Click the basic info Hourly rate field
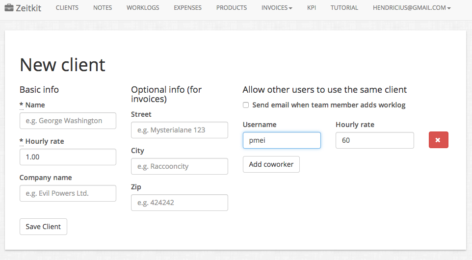Image resolution: width=472 pixels, height=260 pixels. [68, 157]
